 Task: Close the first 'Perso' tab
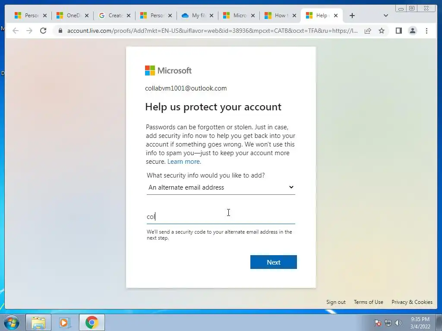[45, 16]
